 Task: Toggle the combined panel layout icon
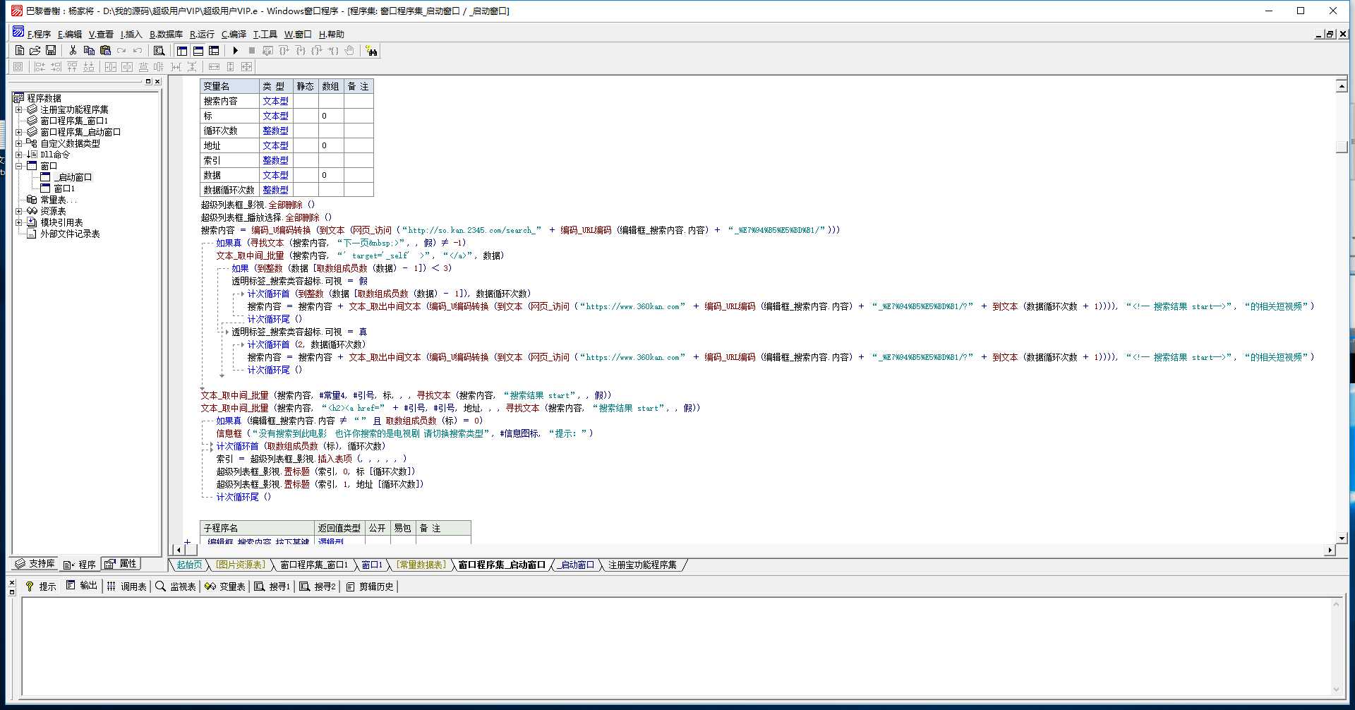point(214,50)
